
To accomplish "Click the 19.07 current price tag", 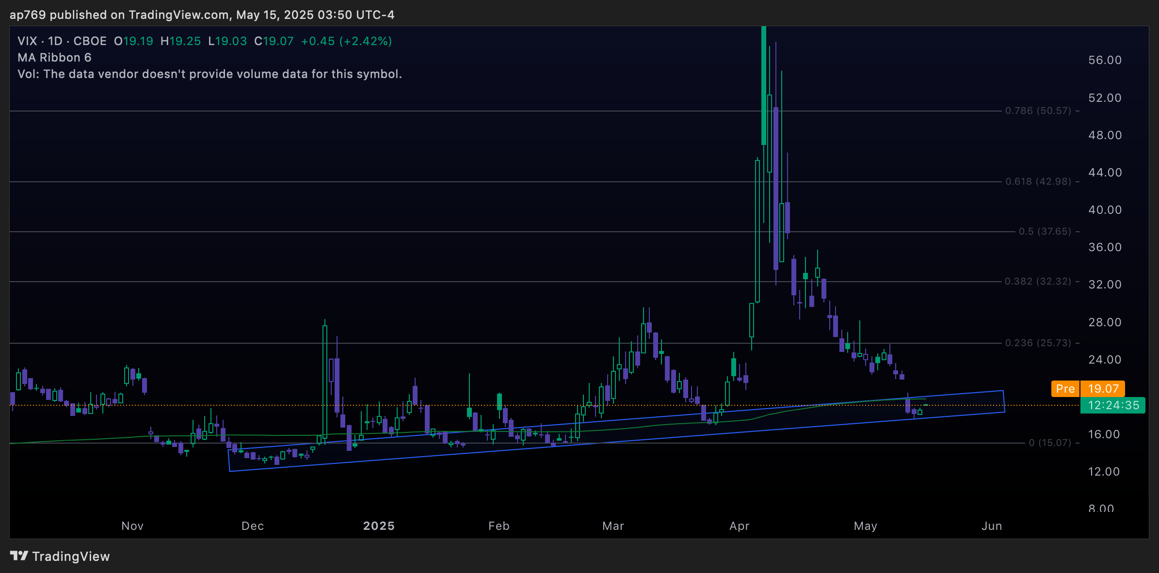I will pos(1103,389).
